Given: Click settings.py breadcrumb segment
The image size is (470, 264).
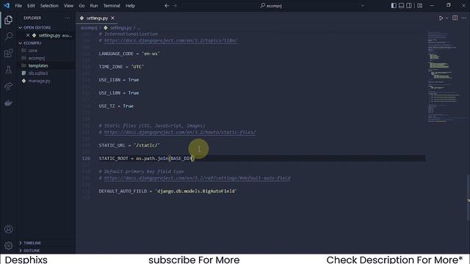Looking at the screenshot, I should pyautogui.click(x=120, y=28).
